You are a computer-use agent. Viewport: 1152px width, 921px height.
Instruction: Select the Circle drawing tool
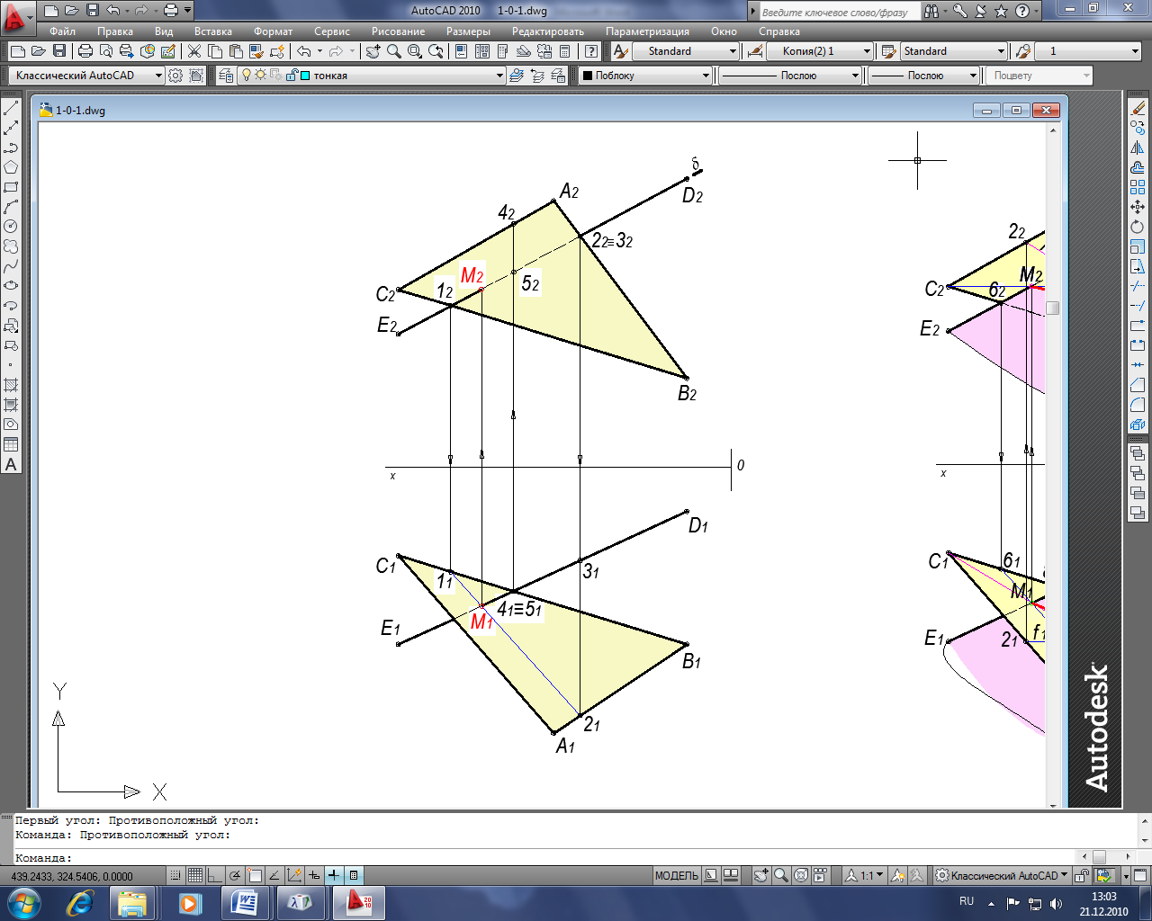11,227
